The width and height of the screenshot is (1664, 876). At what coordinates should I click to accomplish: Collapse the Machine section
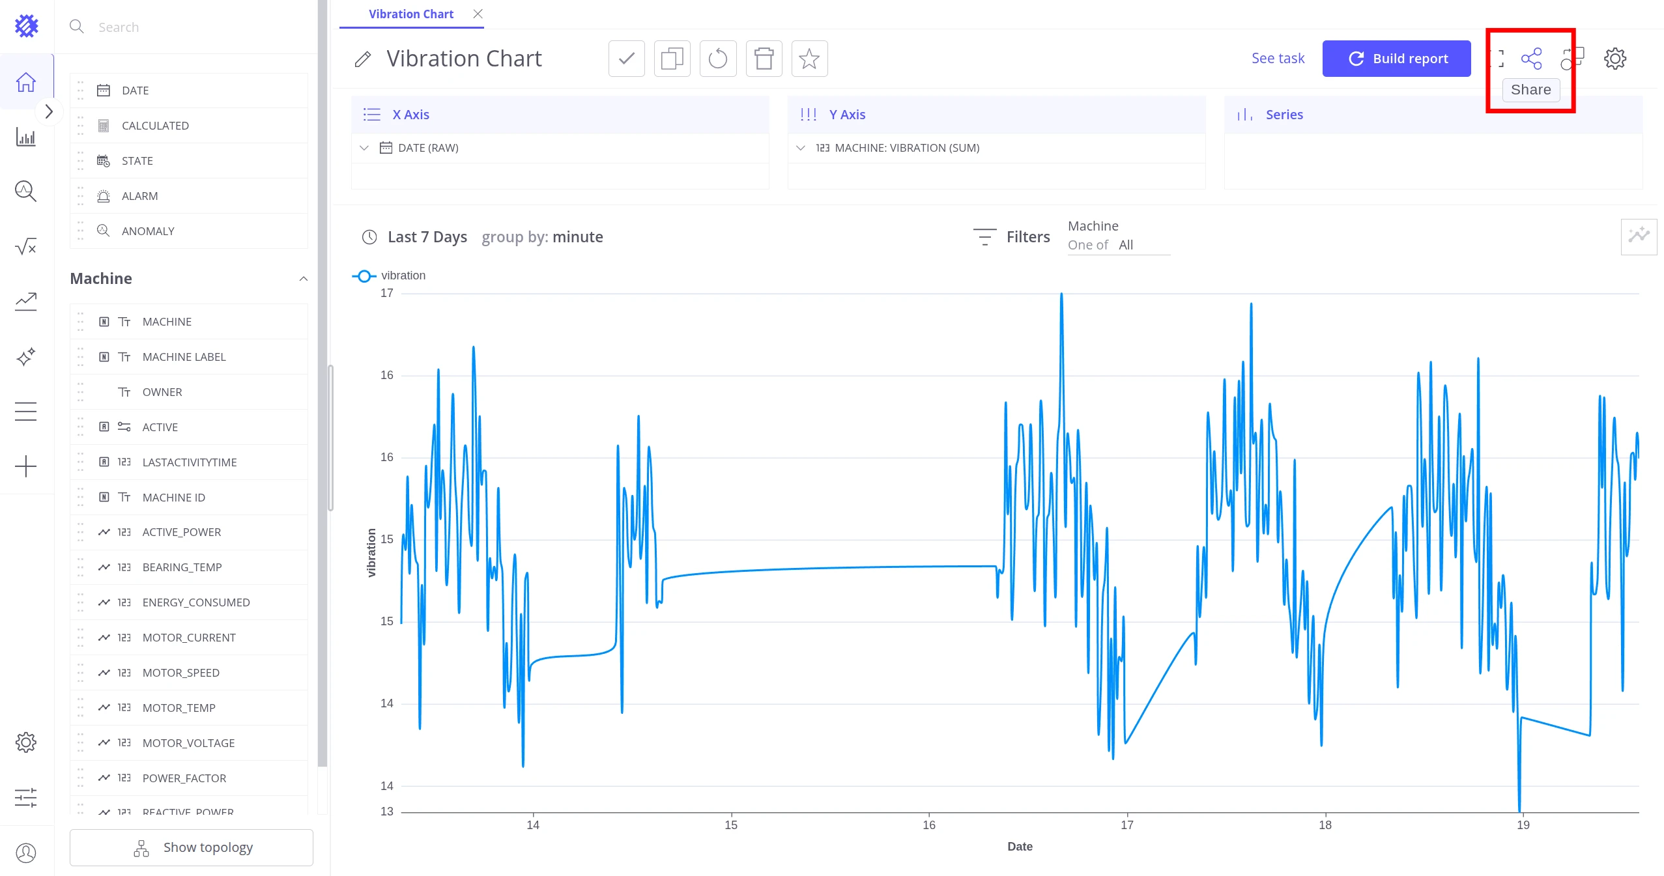tap(303, 279)
